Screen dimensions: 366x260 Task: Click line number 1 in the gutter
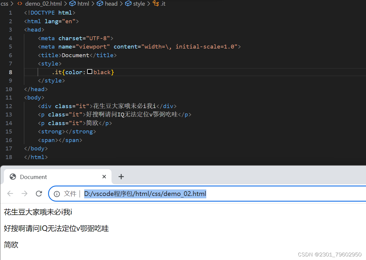tap(11, 13)
